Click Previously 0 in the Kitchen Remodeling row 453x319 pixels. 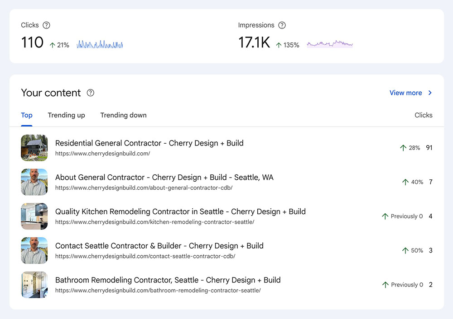[402, 216]
